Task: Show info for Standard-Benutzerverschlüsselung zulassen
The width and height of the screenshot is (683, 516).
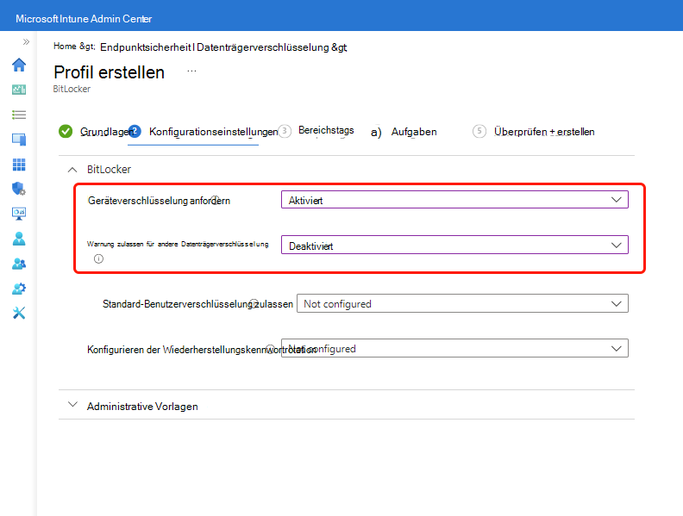Action: pyautogui.click(x=254, y=303)
